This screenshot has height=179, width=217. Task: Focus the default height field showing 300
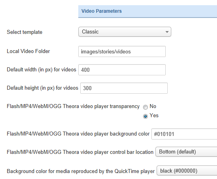point(124,88)
